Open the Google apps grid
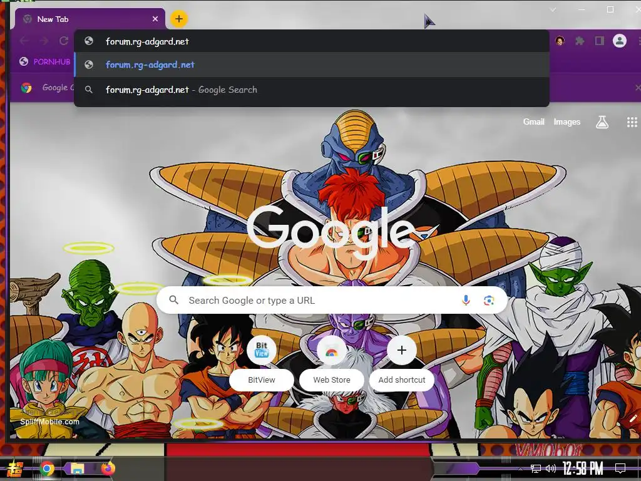The image size is (641, 481). pos(632,122)
